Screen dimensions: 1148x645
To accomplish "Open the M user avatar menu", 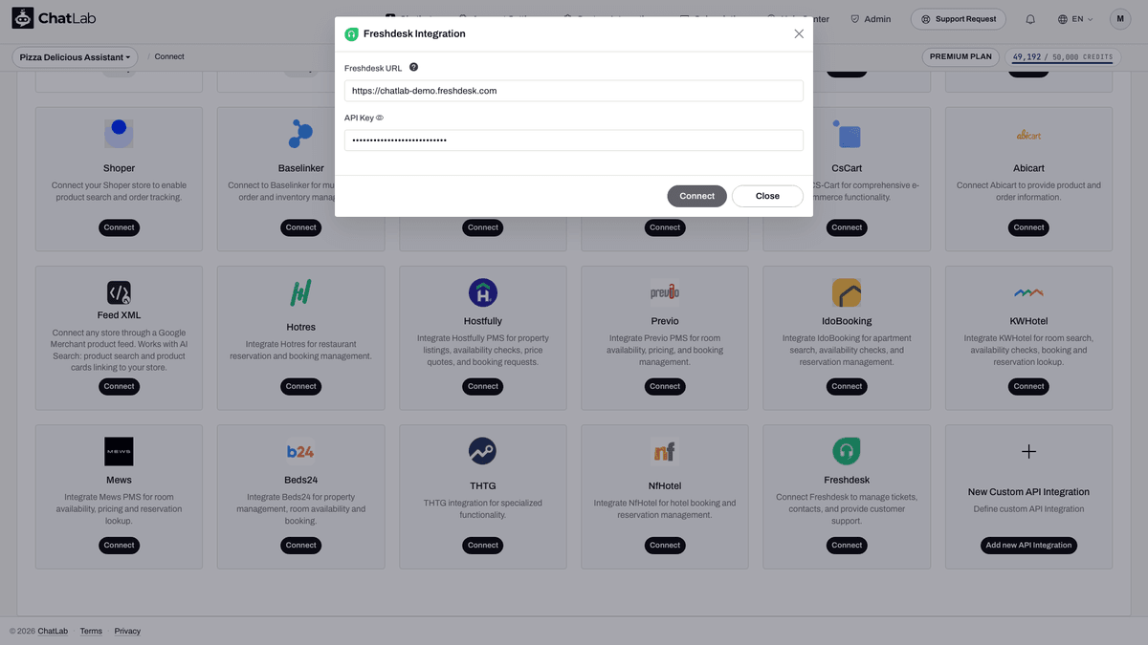I will 1120,19.
